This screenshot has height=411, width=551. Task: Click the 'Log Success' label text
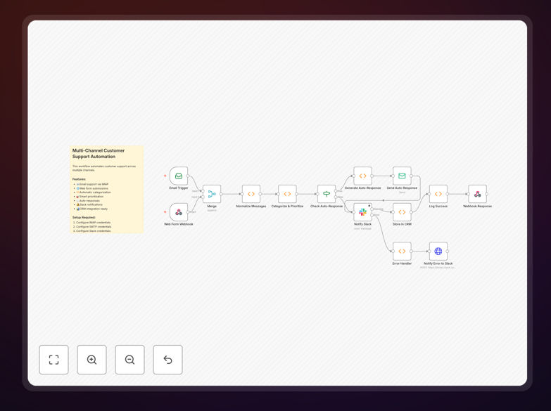(438, 206)
